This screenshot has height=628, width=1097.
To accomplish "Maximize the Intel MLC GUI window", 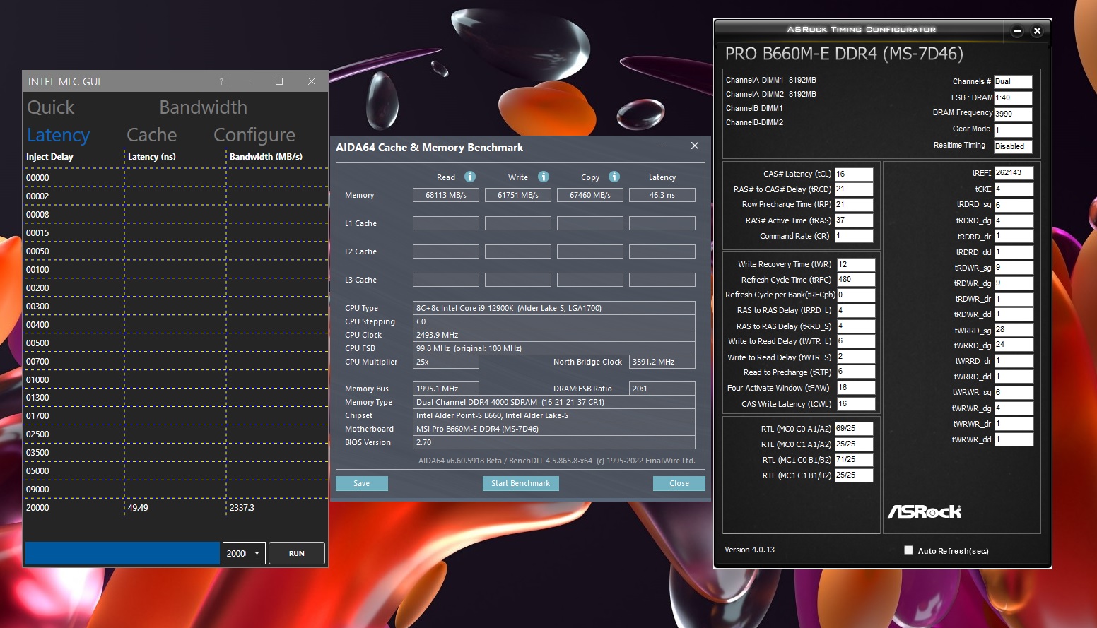I will (279, 81).
